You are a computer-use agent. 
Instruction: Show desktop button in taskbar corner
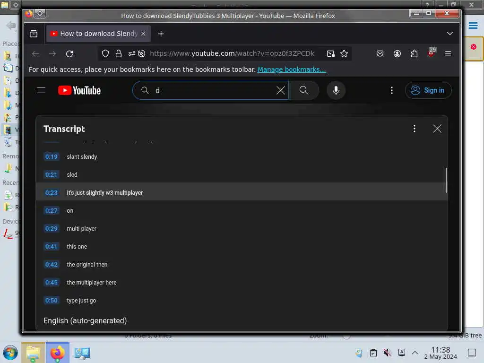click(472, 353)
